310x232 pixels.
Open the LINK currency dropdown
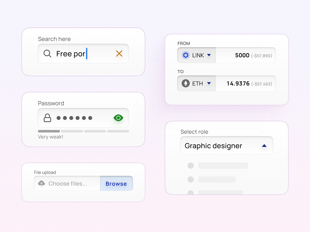[x=209, y=55]
